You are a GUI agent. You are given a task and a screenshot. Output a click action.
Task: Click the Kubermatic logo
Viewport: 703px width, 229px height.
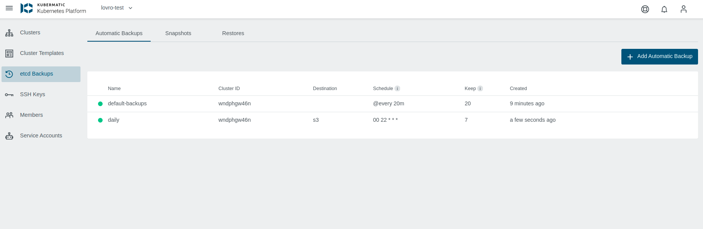pos(53,8)
